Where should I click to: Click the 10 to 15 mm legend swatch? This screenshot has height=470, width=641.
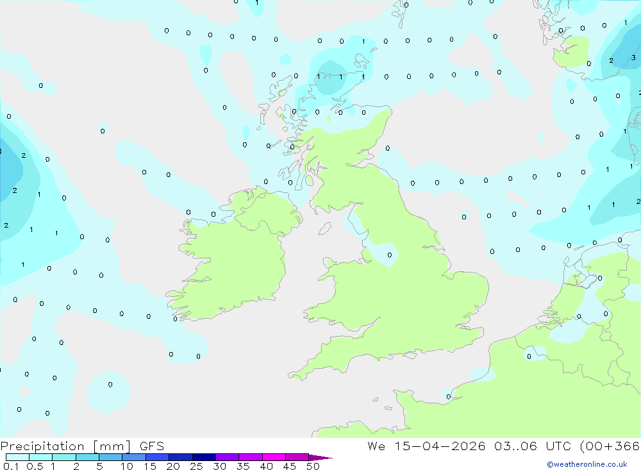pyautogui.click(x=134, y=457)
